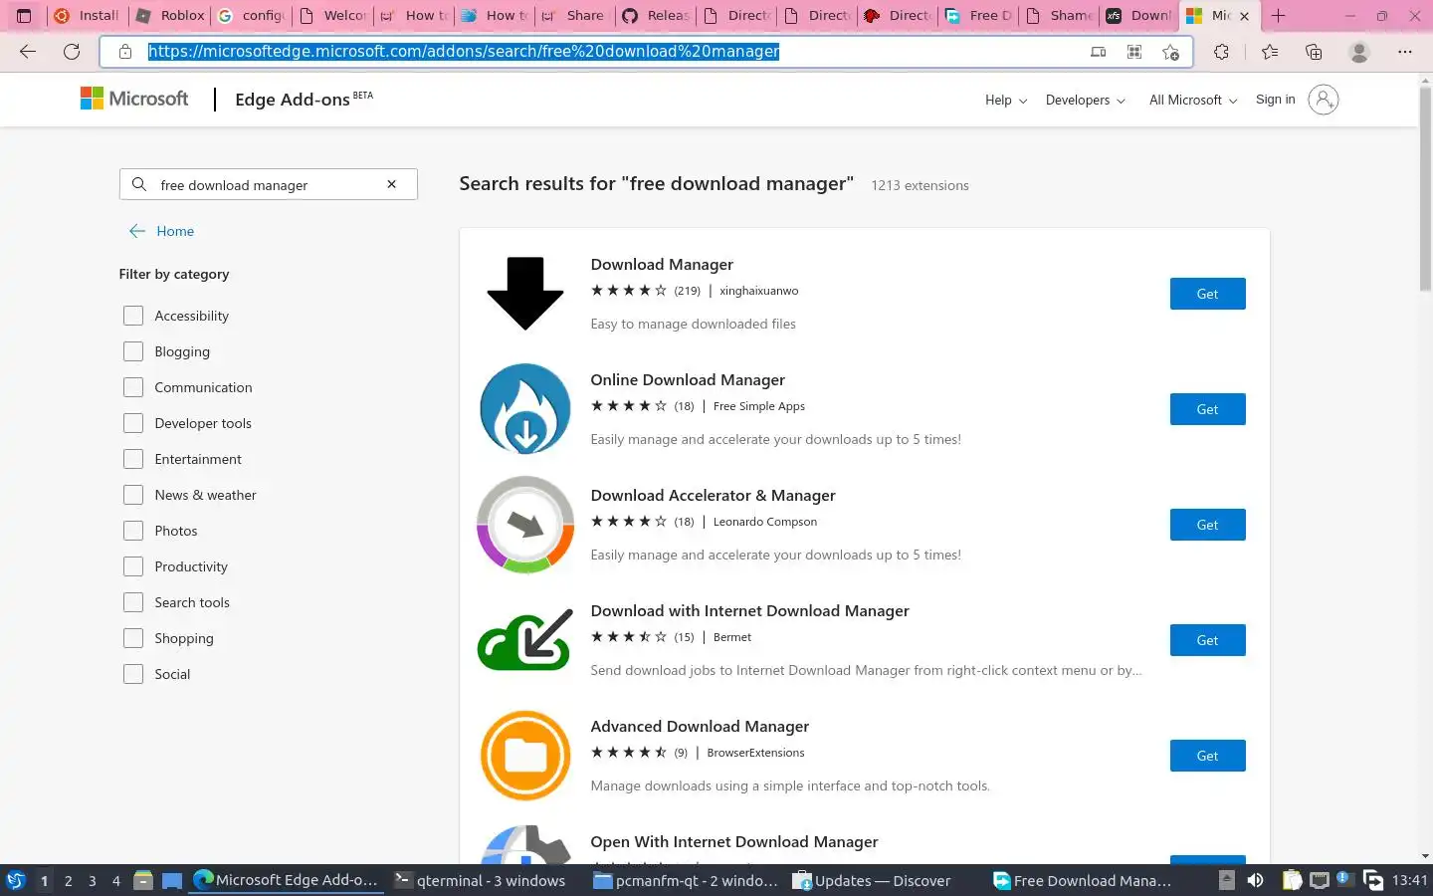Click the browser address bar URL

coord(464,52)
